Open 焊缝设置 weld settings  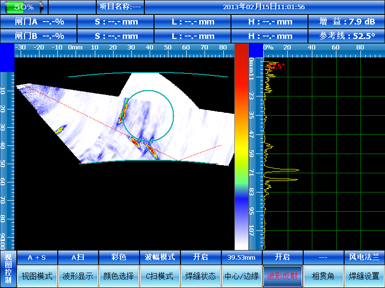click(364, 276)
